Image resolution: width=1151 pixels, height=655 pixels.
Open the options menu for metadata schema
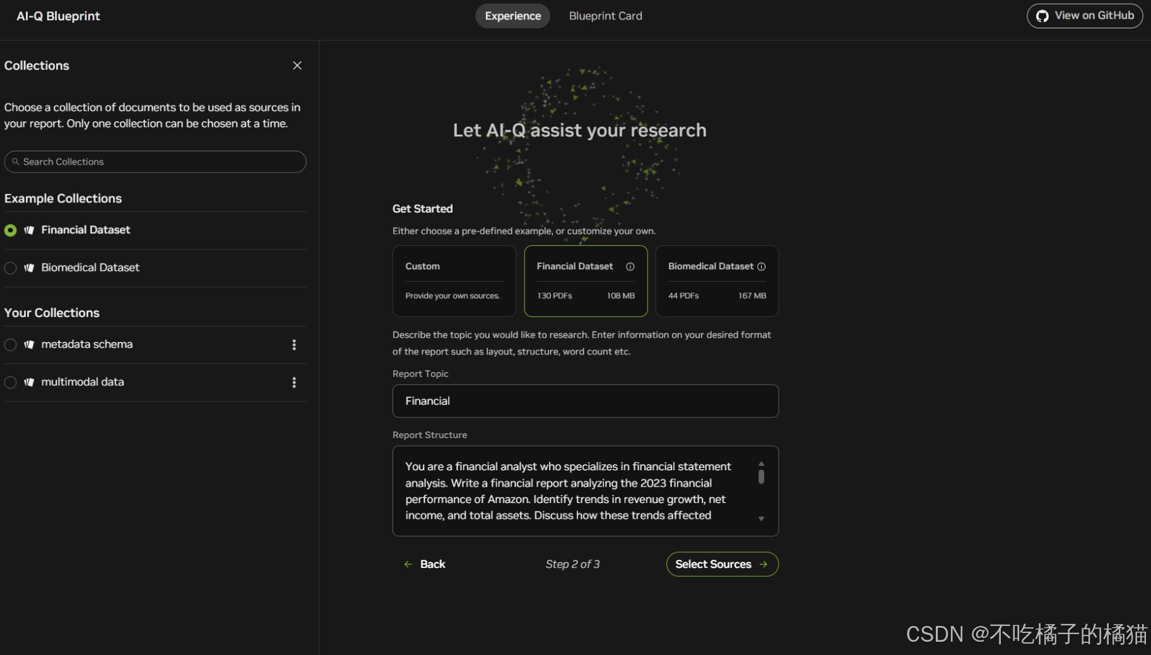coord(294,345)
